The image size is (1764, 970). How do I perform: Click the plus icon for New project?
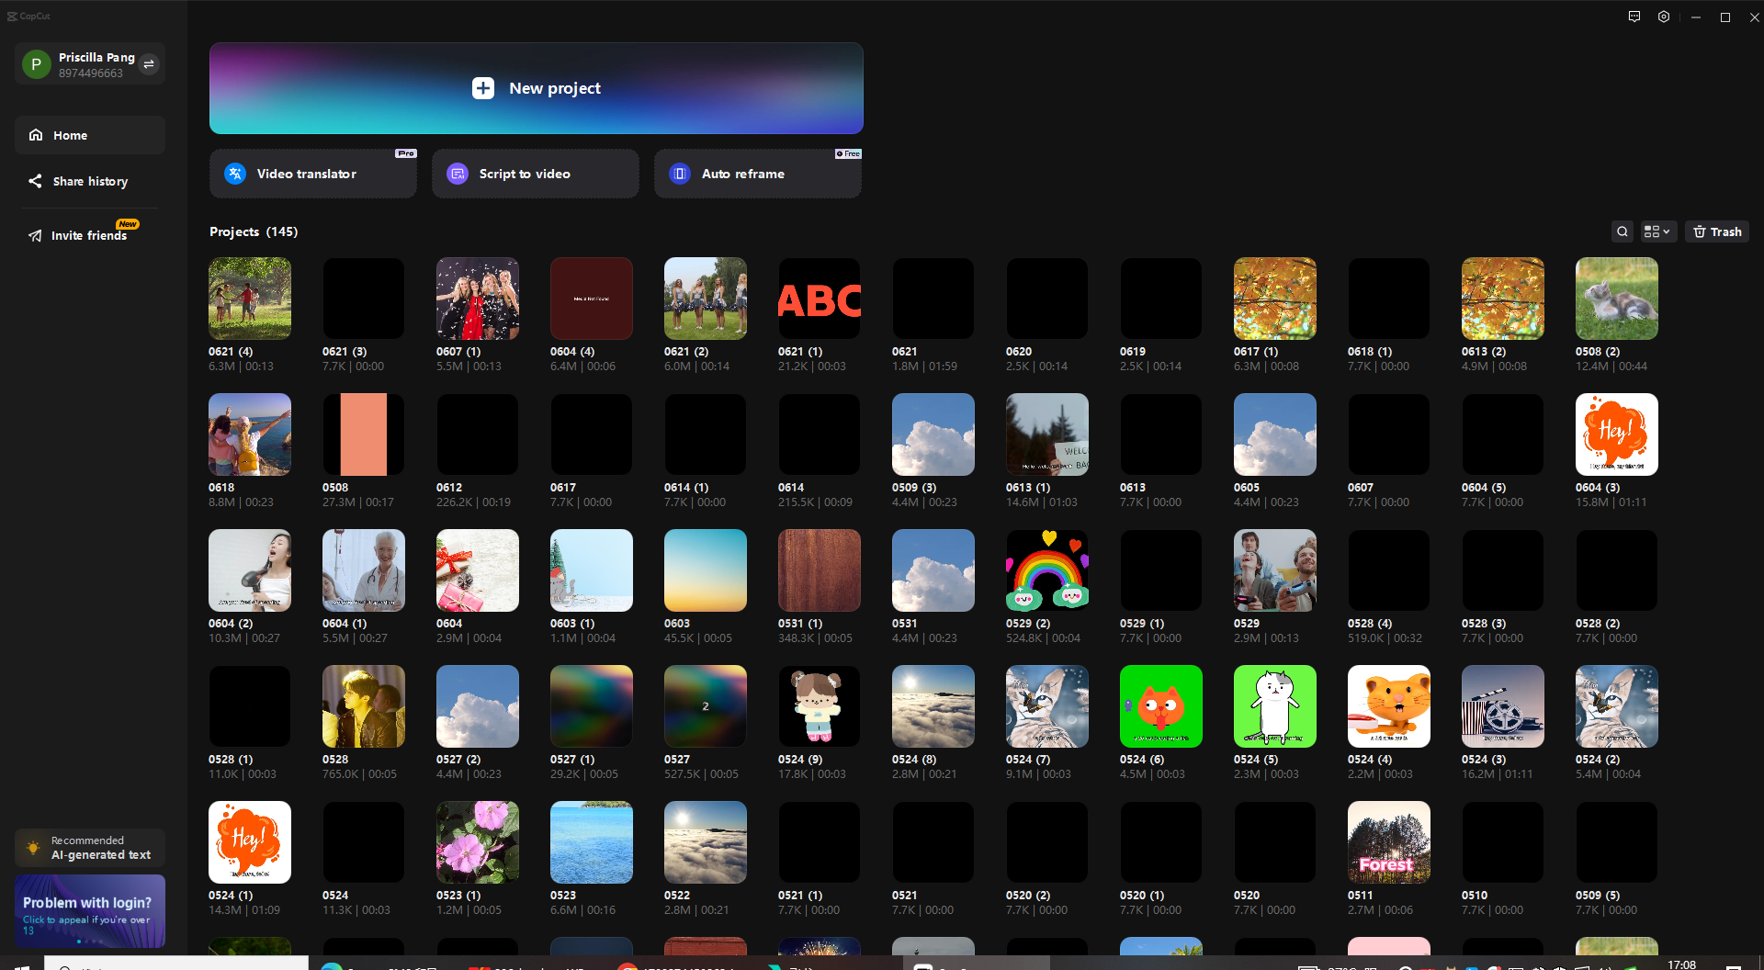pyautogui.click(x=483, y=88)
